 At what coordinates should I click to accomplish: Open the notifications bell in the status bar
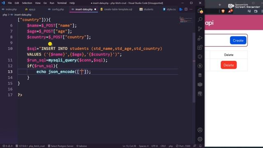pos(201,146)
